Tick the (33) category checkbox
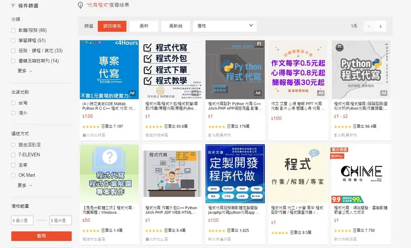This screenshot has width=411, height=248. 13,51
